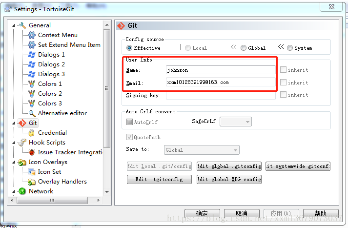
Task: Click Edit local .git/config button
Action: click(159, 166)
